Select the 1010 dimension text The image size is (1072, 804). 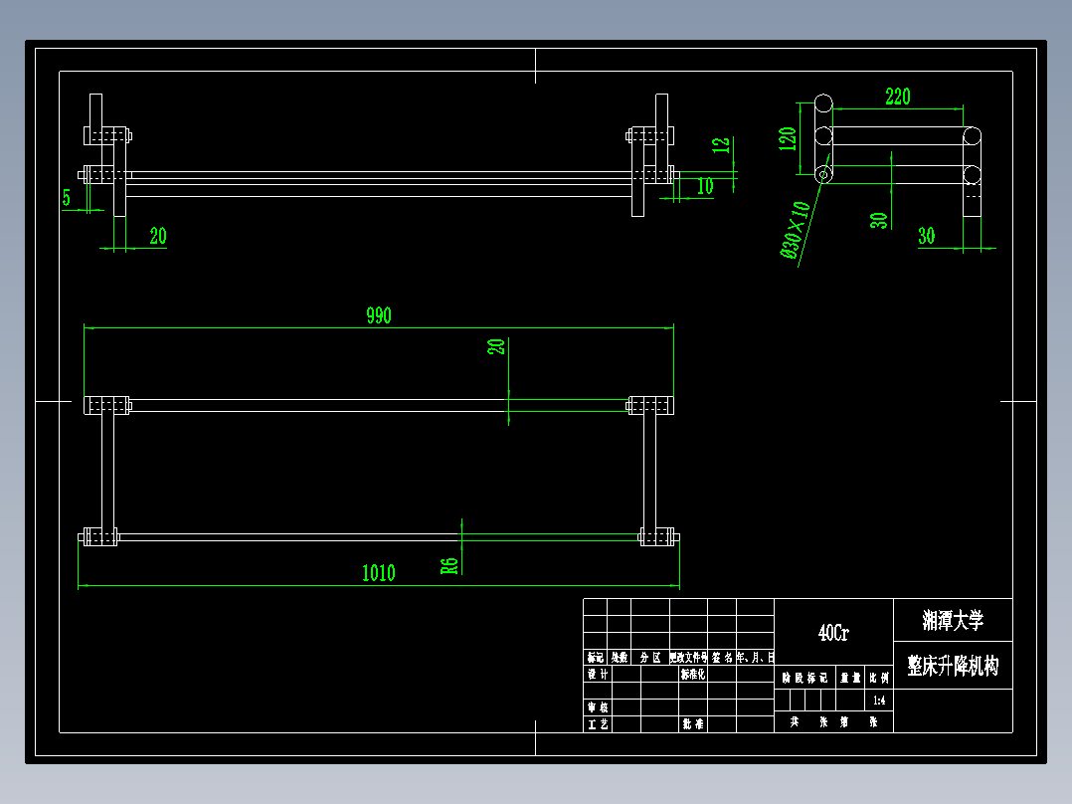click(x=379, y=574)
